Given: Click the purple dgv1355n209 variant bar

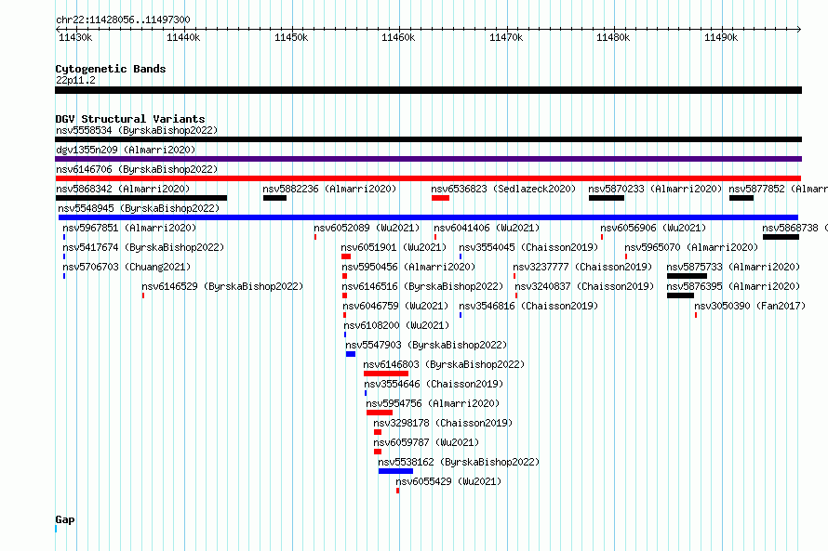Looking at the screenshot, I should pyautogui.click(x=428, y=159).
